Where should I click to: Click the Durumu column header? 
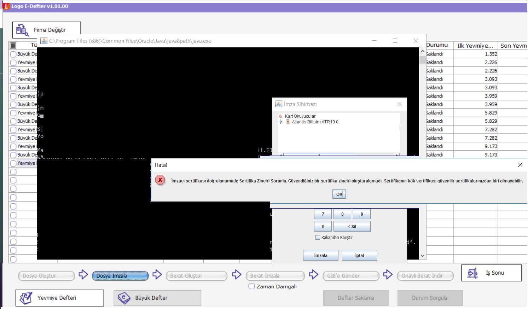coord(440,45)
